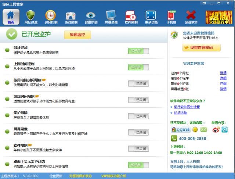Open 手机端 phone icon
The image size is (235, 179).
[171, 17]
